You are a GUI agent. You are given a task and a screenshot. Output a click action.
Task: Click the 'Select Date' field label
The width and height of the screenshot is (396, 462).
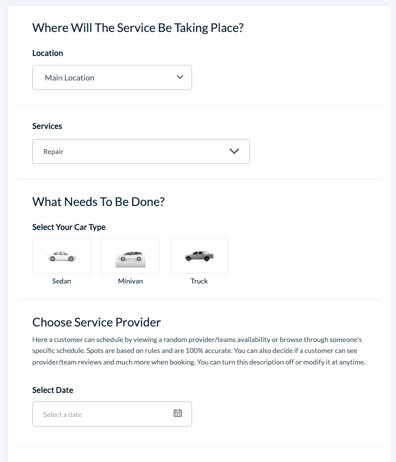(x=52, y=390)
